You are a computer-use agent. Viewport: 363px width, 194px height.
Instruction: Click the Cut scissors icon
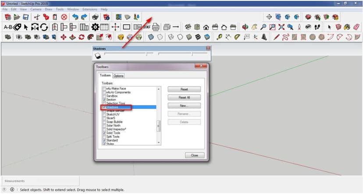37,17
